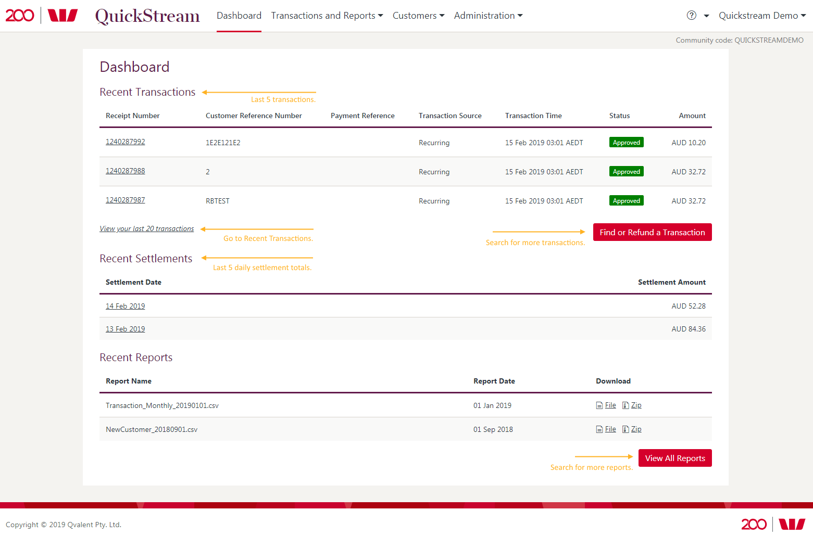Click the Westpac logo in header

62,16
